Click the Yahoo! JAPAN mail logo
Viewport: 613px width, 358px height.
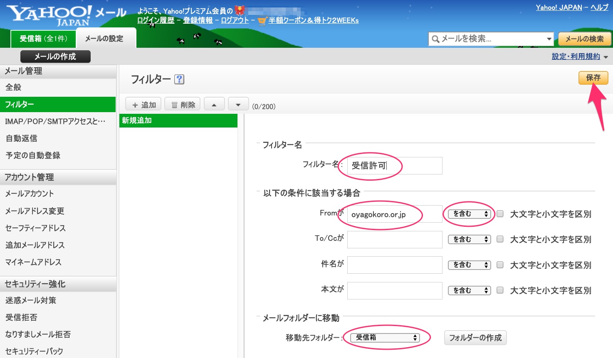[x=67, y=16]
